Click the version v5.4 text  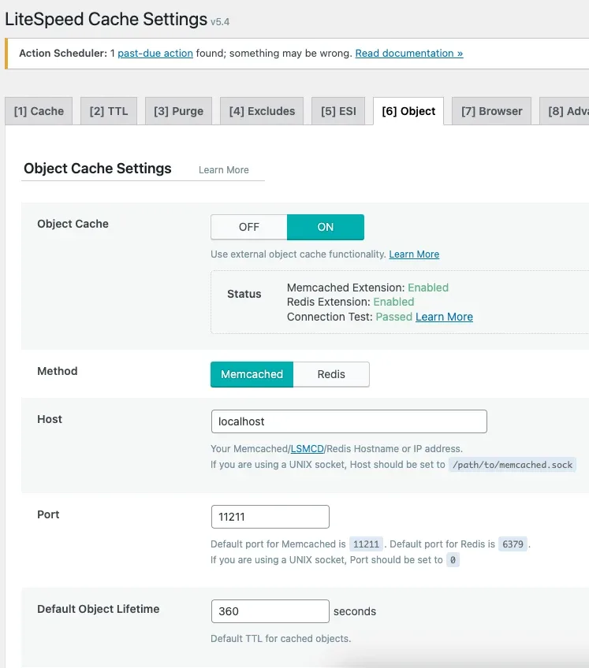[x=220, y=22]
